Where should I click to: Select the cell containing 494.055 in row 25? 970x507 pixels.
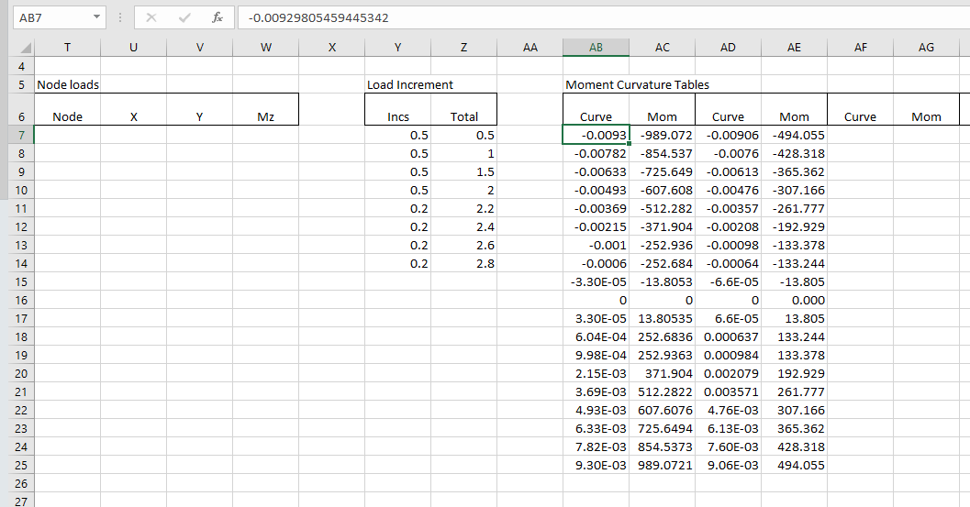coord(794,465)
